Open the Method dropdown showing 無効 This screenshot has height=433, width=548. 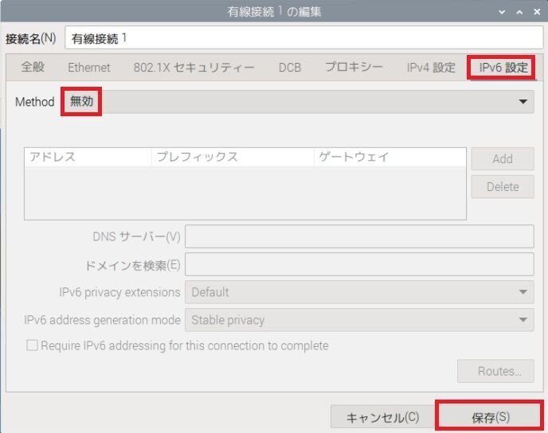[298, 102]
